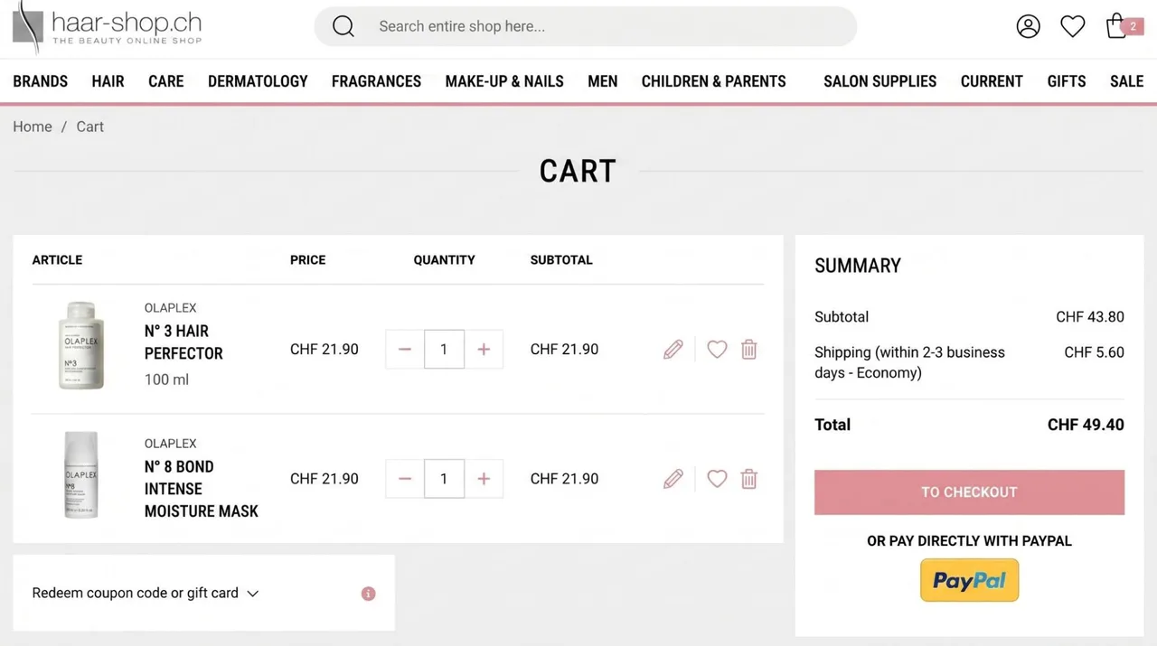Increase quantity of N° 8 Bond Mask
The image size is (1157, 646).
click(x=484, y=479)
